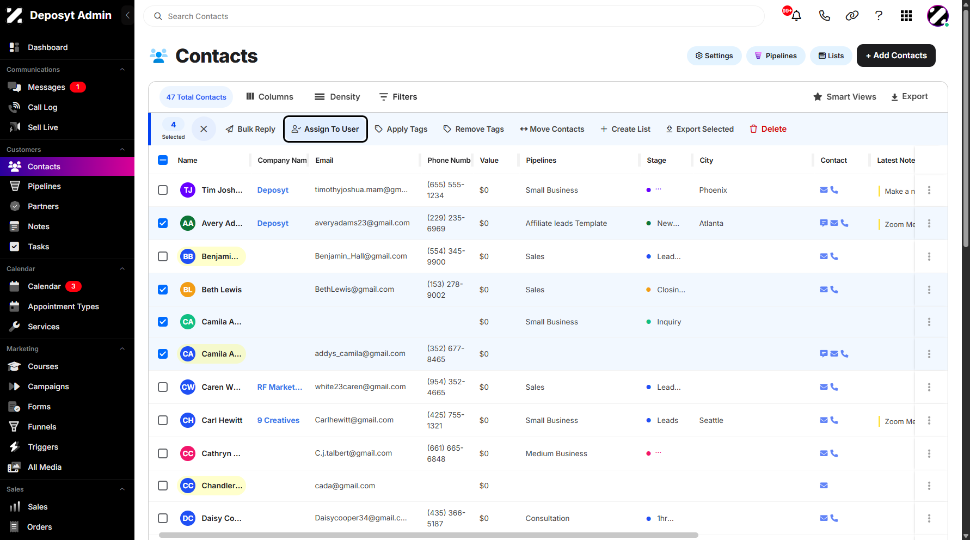Click the 47 Total Contacts chip
This screenshot has height=540, width=970.
pyautogui.click(x=197, y=97)
